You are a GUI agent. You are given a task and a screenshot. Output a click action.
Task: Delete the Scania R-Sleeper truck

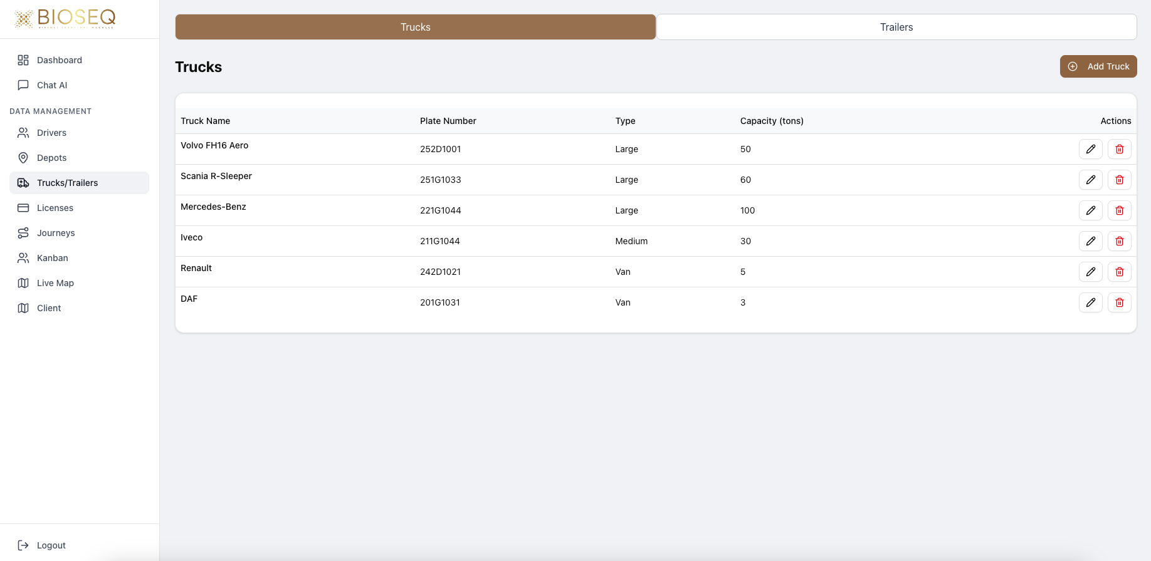click(1119, 180)
